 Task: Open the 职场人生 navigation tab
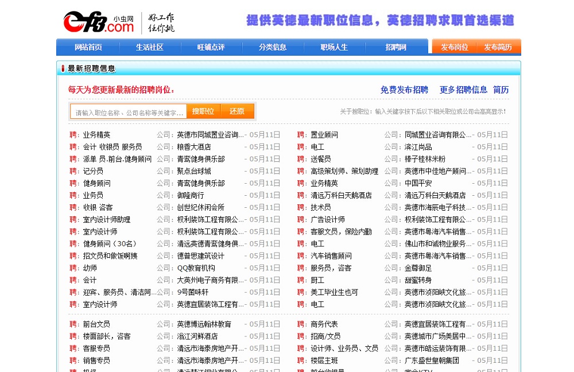coord(334,47)
